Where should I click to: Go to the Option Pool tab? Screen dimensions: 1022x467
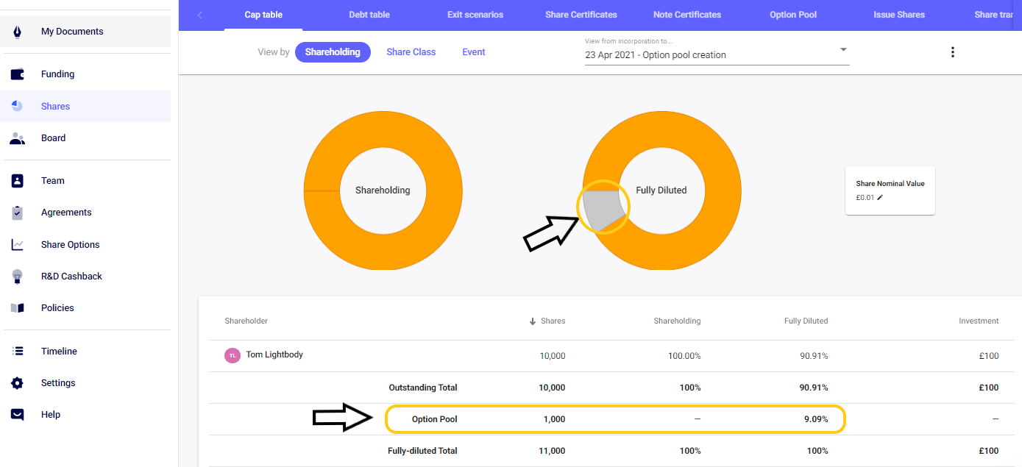click(792, 15)
